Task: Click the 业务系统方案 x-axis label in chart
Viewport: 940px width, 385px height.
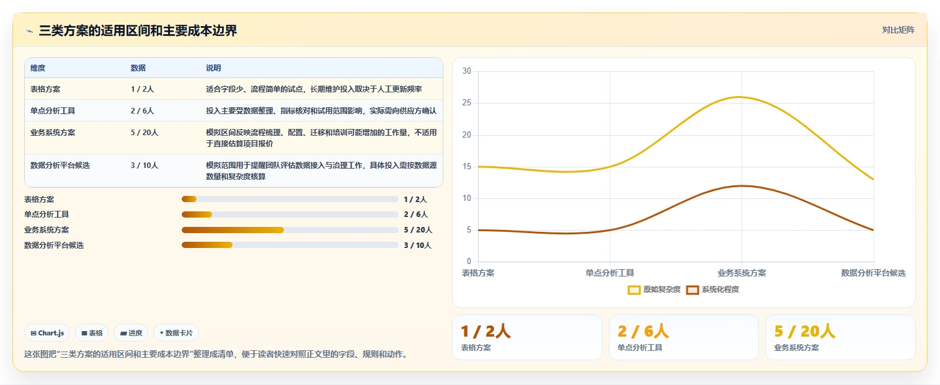Action: (x=742, y=273)
